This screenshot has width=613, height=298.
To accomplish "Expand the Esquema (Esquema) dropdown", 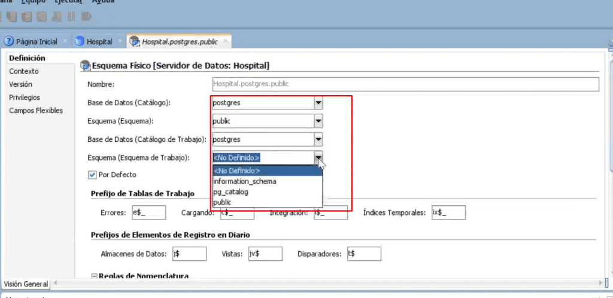I will coord(318,121).
